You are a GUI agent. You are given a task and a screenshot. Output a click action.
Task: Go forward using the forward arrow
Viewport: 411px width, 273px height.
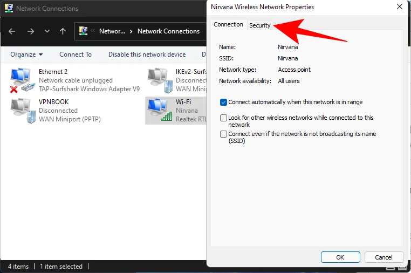pos(31,31)
